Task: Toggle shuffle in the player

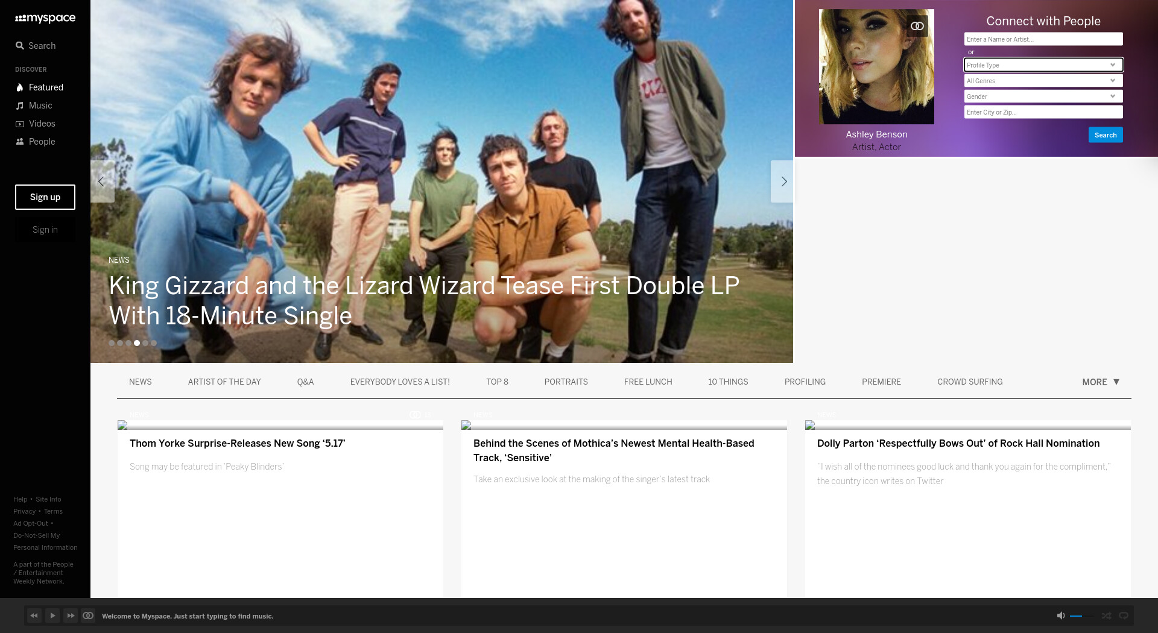Action: [x=1106, y=616]
